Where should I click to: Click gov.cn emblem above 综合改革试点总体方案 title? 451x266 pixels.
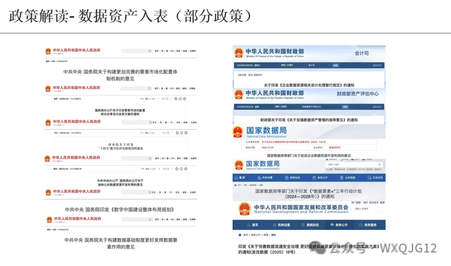click(x=48, y=89)
